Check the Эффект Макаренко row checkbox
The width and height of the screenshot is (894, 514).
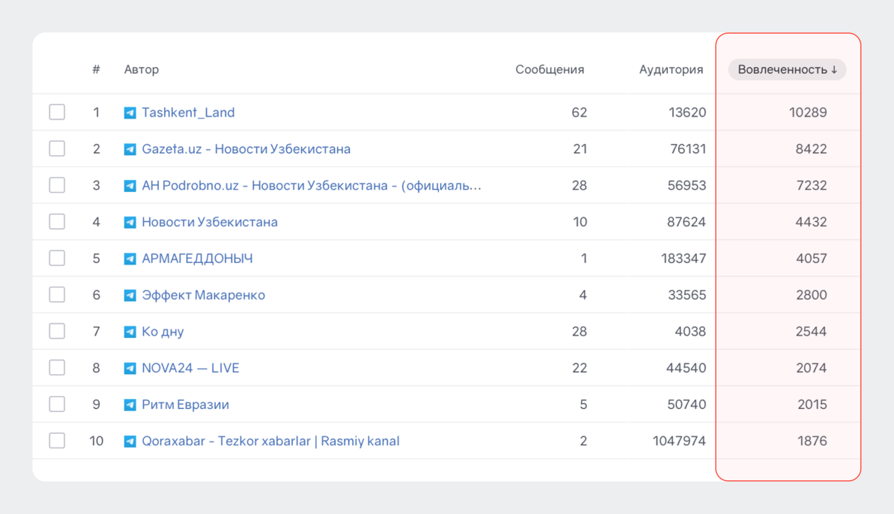(x=57, y=295)
